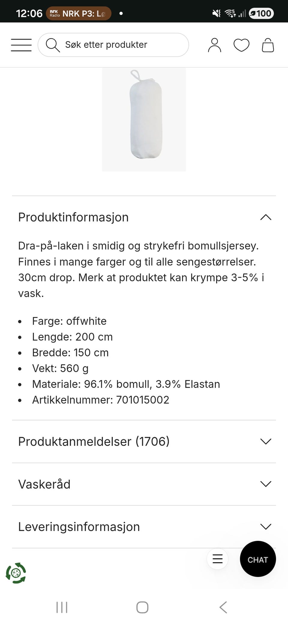Tap the Vaskeråd heading text
288x625 pixels.
tap(44, 484)
